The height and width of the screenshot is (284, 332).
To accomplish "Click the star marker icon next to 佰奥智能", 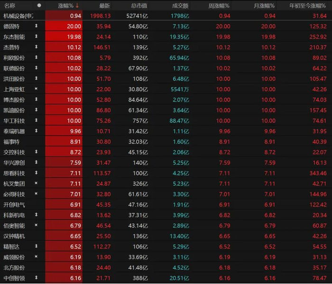I will coord(36,226).
